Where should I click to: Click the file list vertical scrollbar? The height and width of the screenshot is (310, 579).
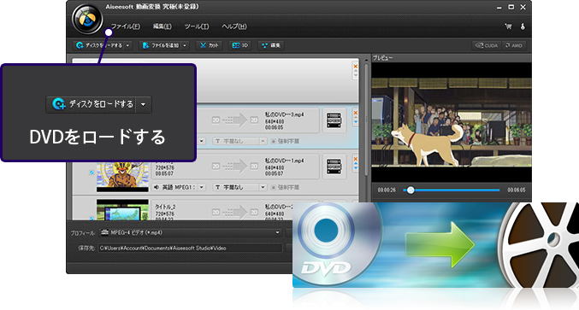tap(366, 120)
